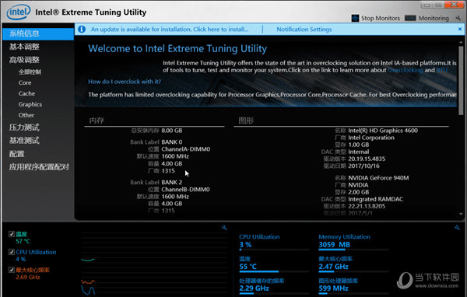Click the 2.47 GHz max core frequency value
This screenshot has height=297, width=467.
coord(334,267)
